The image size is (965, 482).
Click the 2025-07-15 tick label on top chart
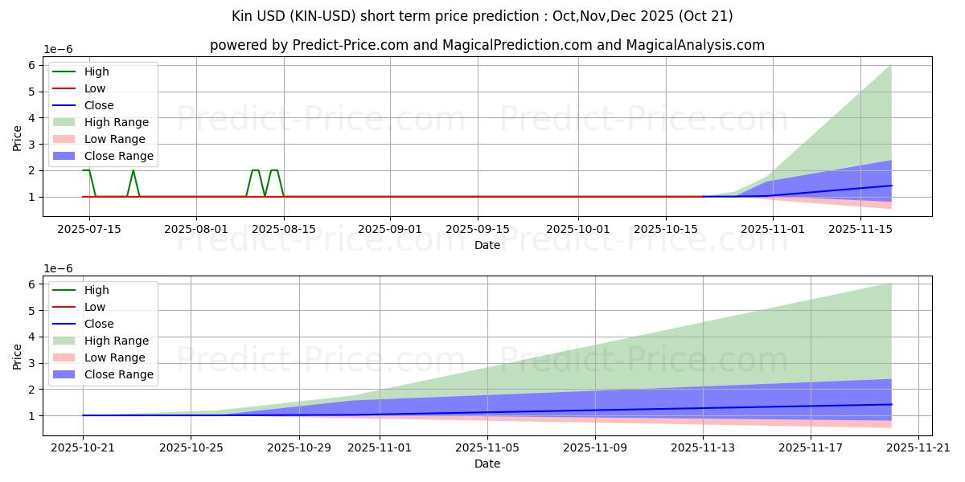(x=88, y=229)
